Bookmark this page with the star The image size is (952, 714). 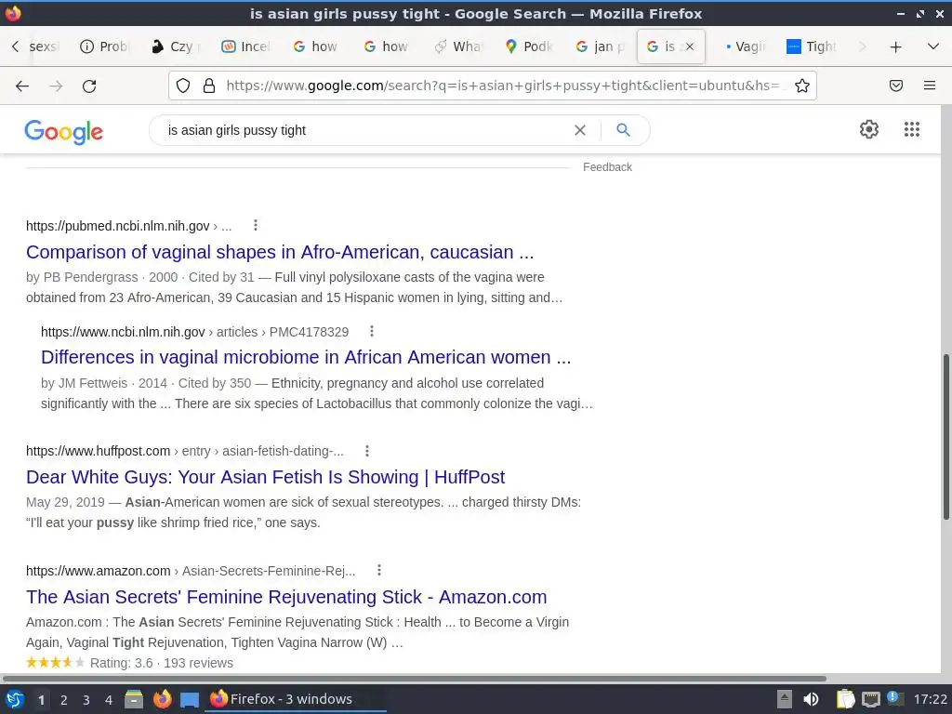click(802, 86)
